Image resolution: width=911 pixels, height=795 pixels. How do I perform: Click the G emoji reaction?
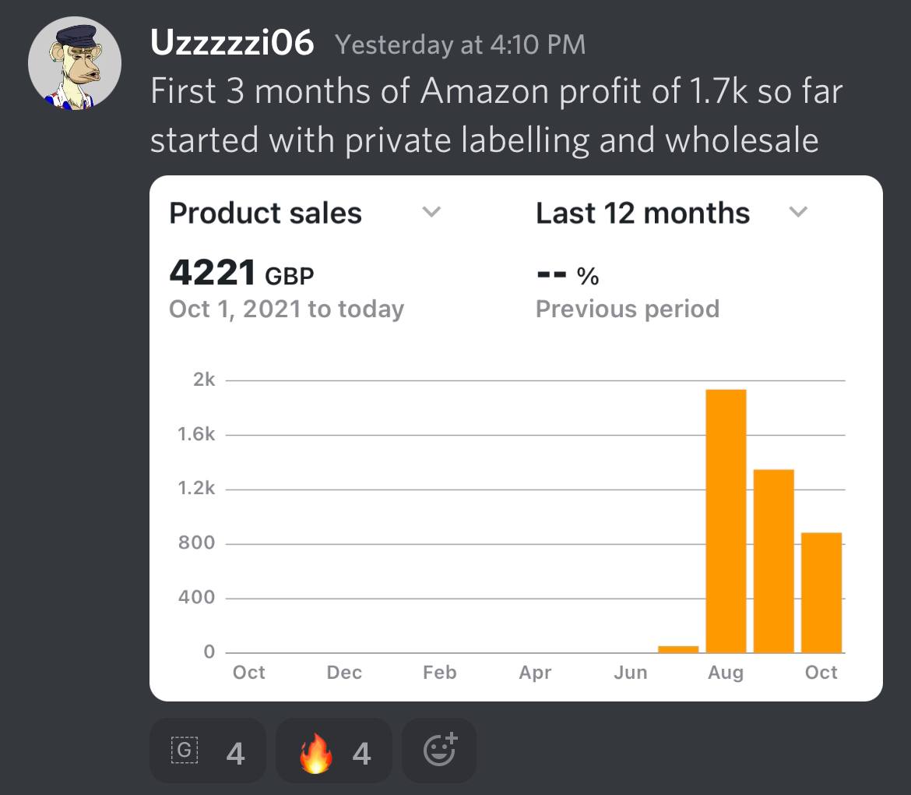click(207, 751)
